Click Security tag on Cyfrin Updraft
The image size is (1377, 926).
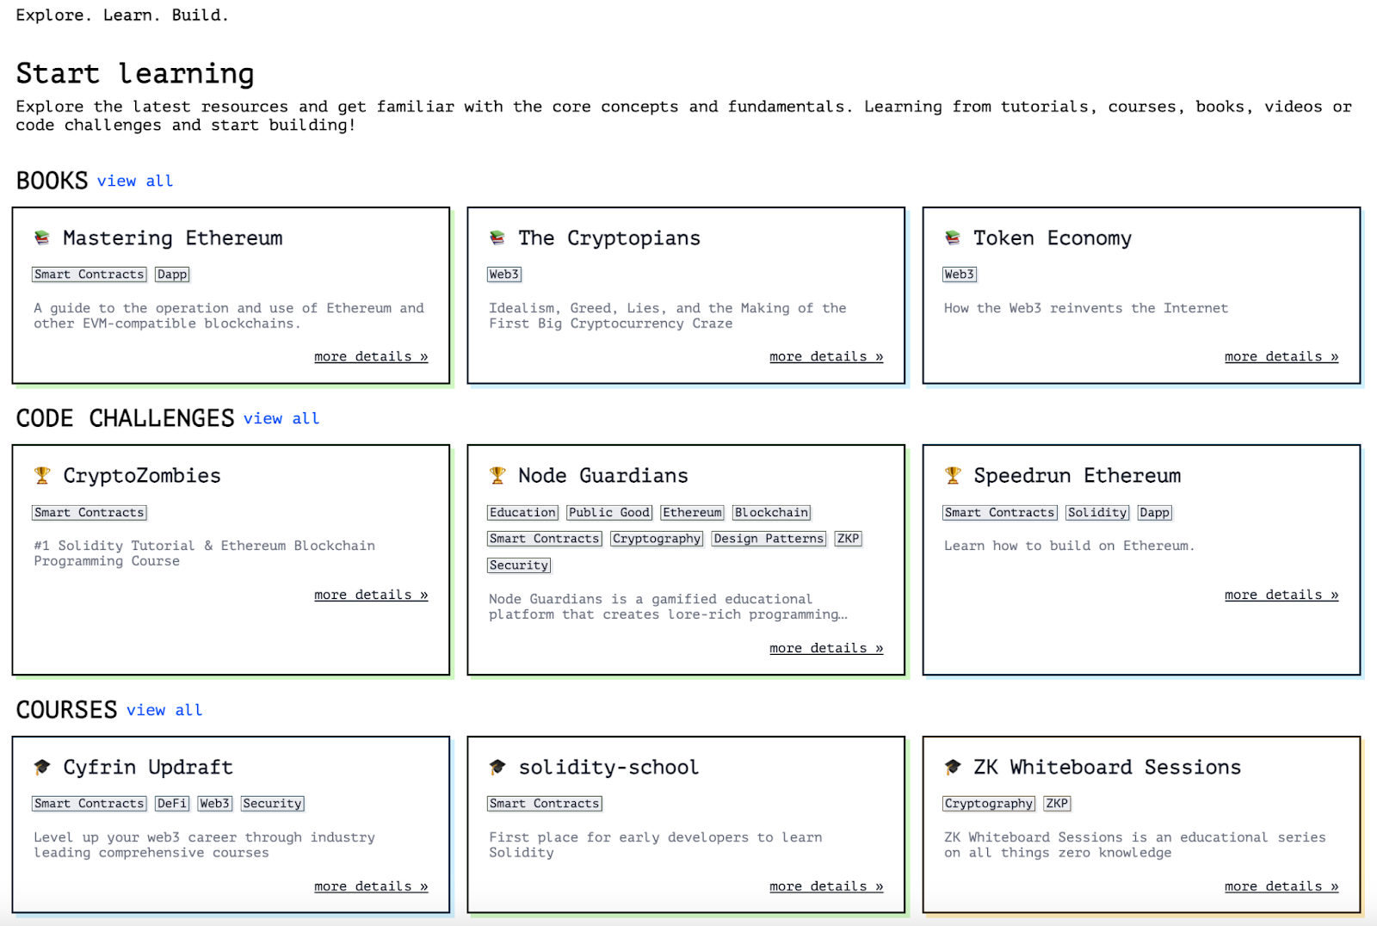(x=273, y=804)
